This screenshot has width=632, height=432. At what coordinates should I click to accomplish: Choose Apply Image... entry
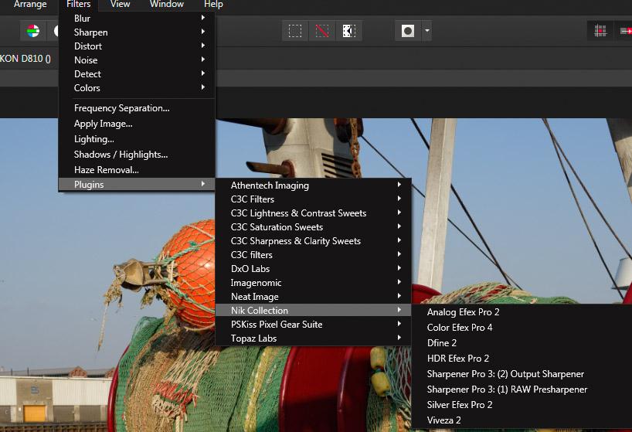(x=137, y=124)
